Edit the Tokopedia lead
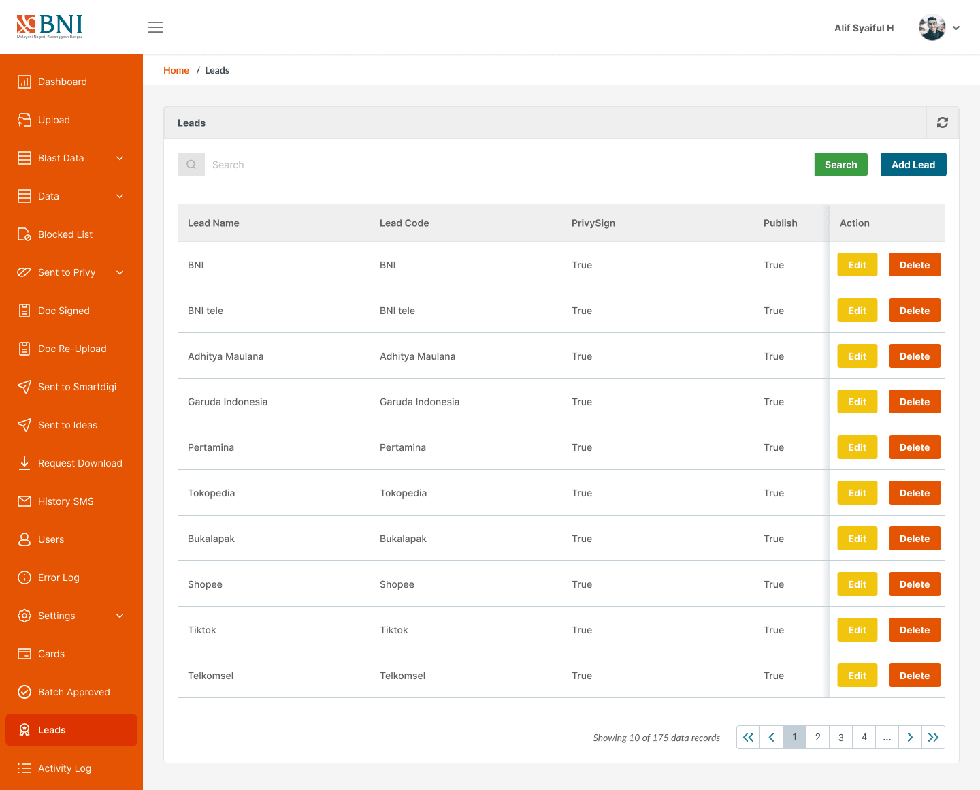 tap(857, 493)
